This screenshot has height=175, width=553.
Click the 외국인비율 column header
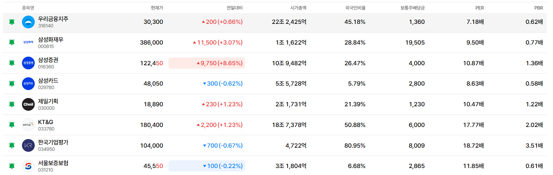click(x=355, y=8)
